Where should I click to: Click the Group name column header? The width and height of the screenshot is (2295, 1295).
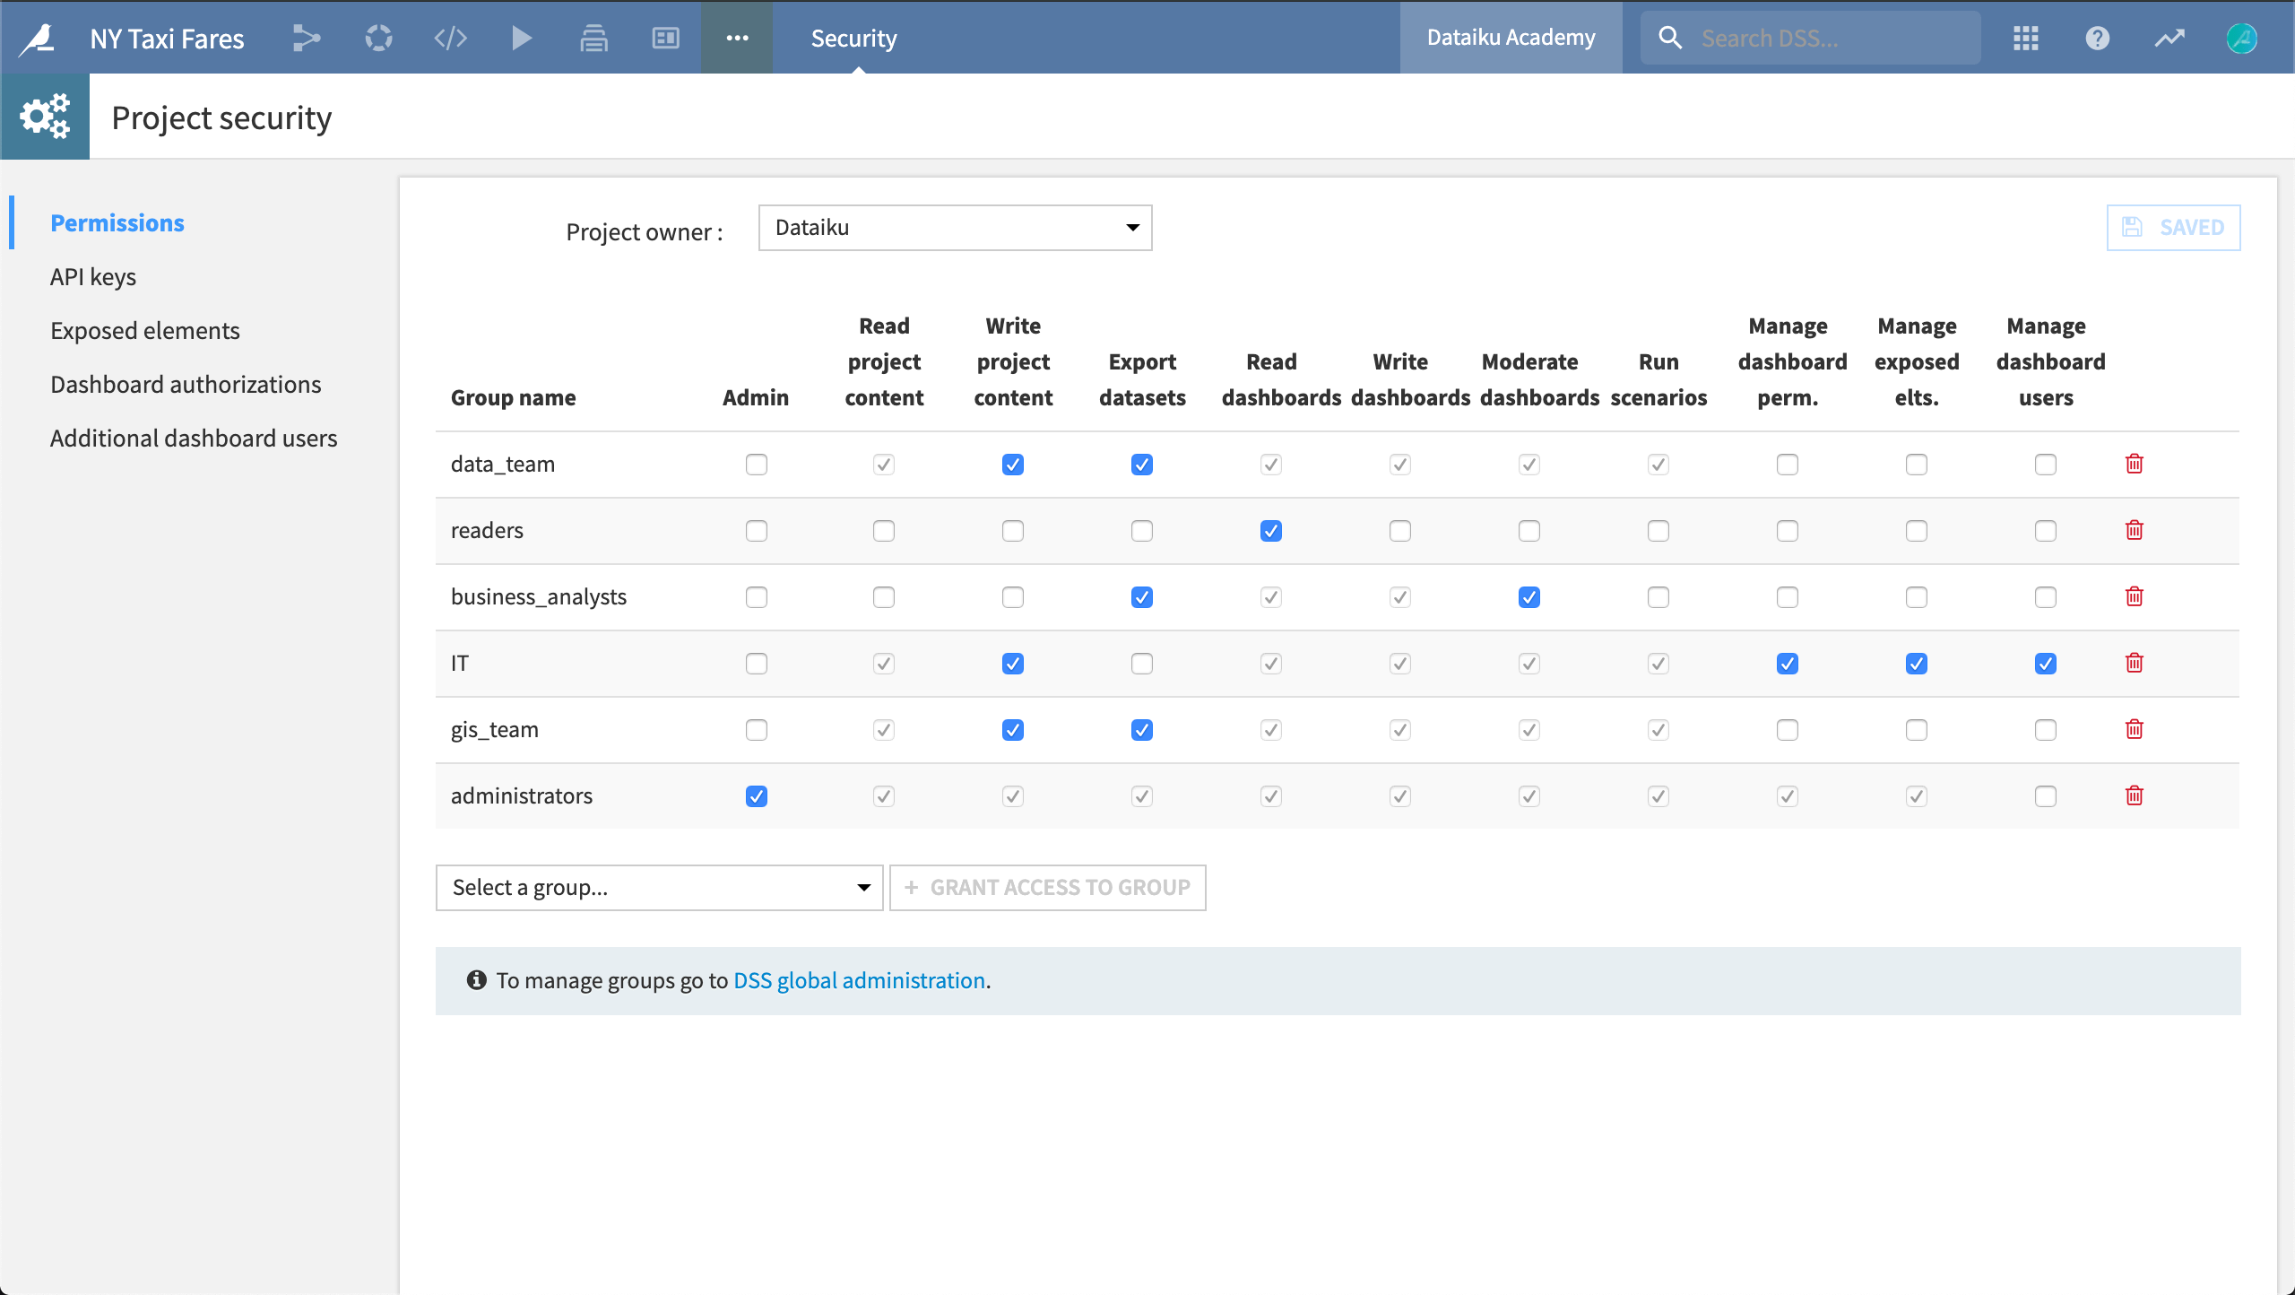point(513,397)
